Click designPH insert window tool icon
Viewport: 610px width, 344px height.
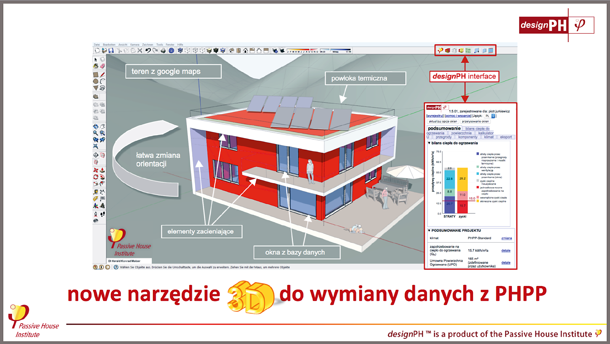(477, 50)
